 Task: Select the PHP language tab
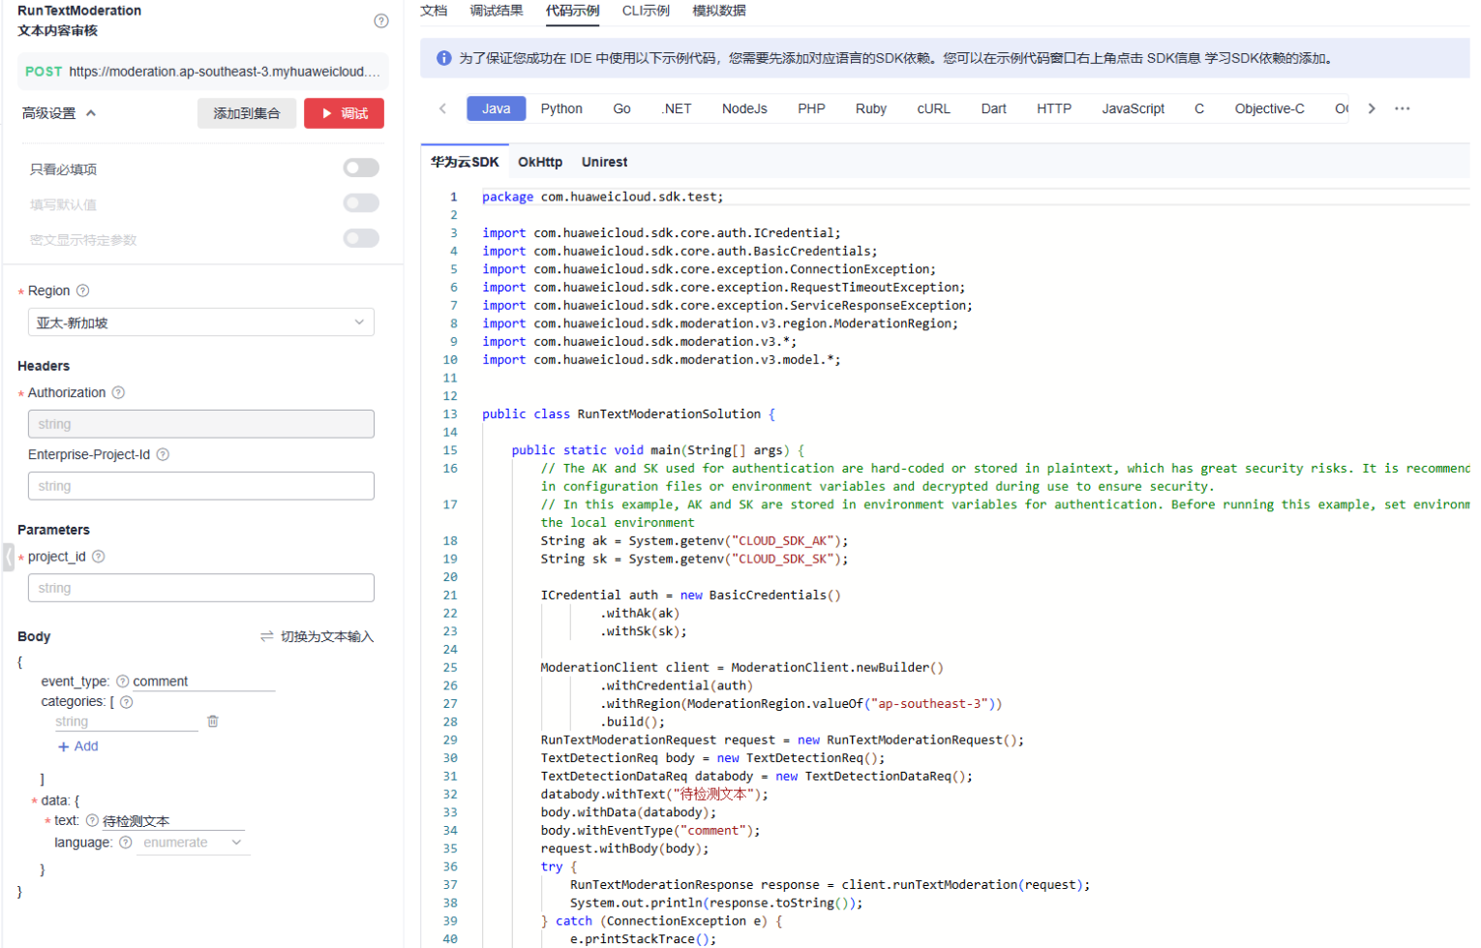point(811,108)
